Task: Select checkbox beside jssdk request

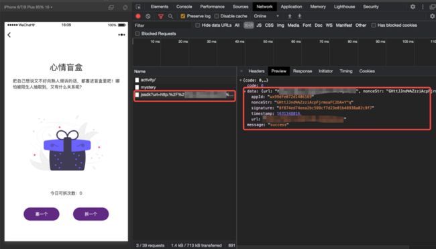Action: (137, 95)
